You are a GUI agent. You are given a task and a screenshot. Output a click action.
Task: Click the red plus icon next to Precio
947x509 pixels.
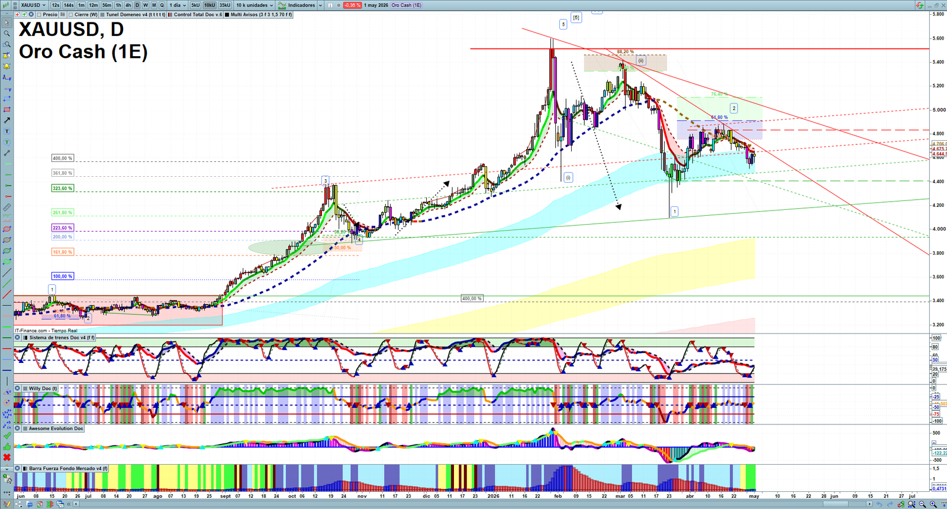click(x=18, y=14)
